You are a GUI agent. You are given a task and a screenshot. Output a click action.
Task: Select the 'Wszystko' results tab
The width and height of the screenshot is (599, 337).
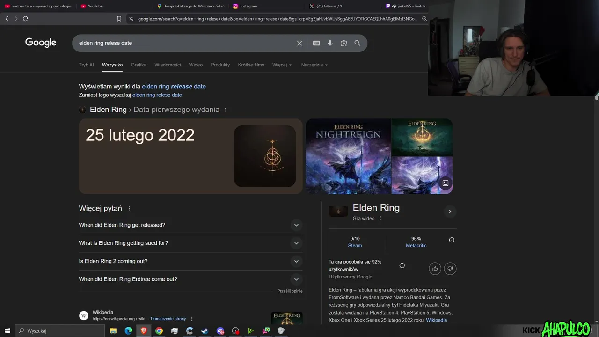pos(112,65)
